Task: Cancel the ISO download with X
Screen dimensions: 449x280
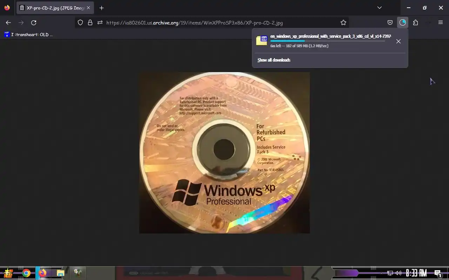Action: pyautogui.click(x=398, y=41)
